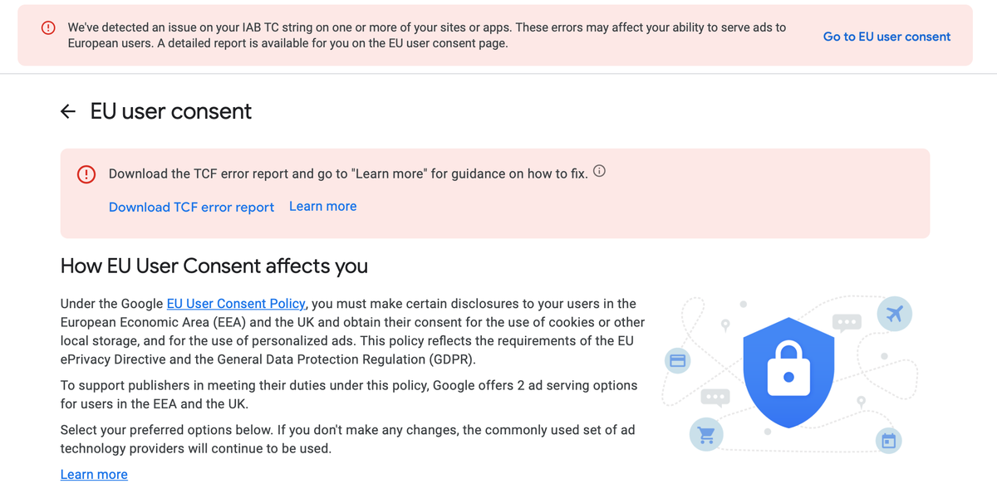The height and width of the screenshot is (503, 997).
Task: Click the red alert icon before "Download the TCF"
Action: coord(86,174)
